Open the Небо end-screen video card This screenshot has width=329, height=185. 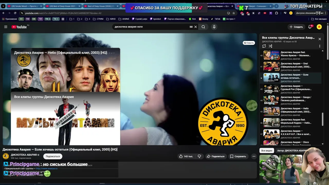click(66, 70)
